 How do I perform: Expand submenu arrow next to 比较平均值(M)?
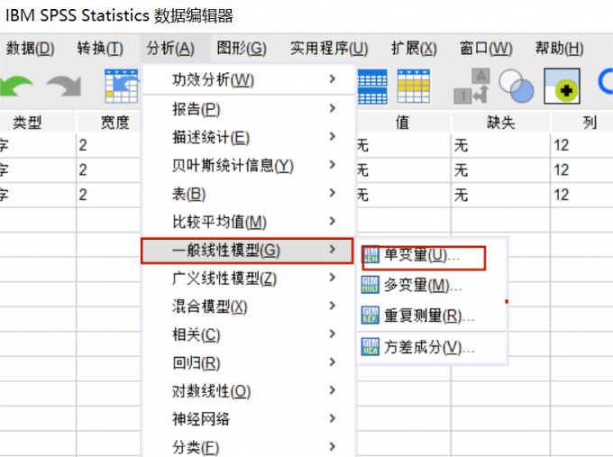(x=333, y=221)
